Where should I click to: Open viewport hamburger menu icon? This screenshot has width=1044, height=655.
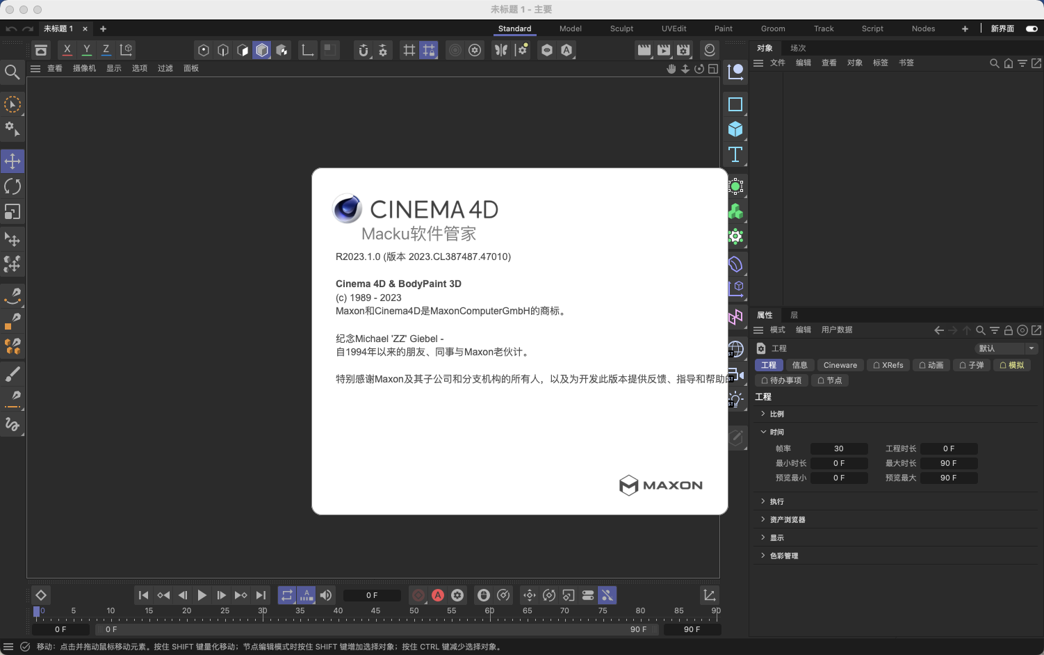tap(35, 68)
